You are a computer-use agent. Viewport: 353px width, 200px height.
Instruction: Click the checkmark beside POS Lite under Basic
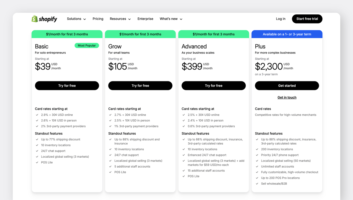coord(36,162)
